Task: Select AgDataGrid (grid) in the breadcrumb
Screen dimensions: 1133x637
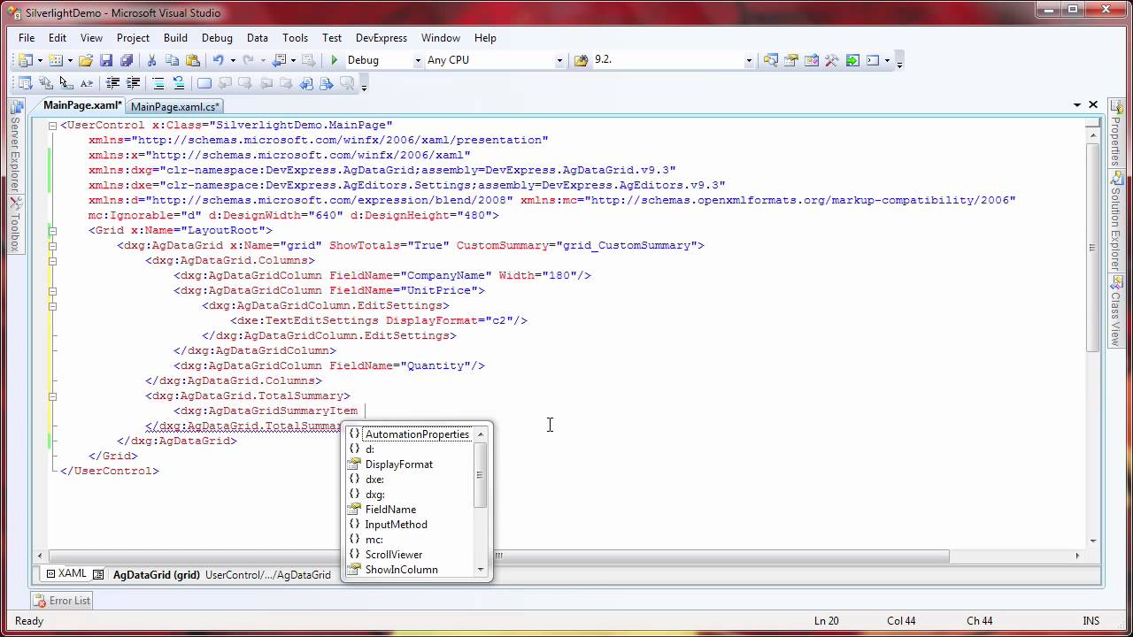Action: coord(157,574)
